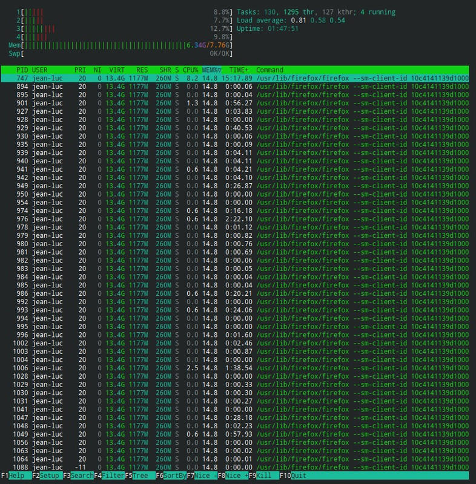Select process row with PID 927

tap(235, 111)
